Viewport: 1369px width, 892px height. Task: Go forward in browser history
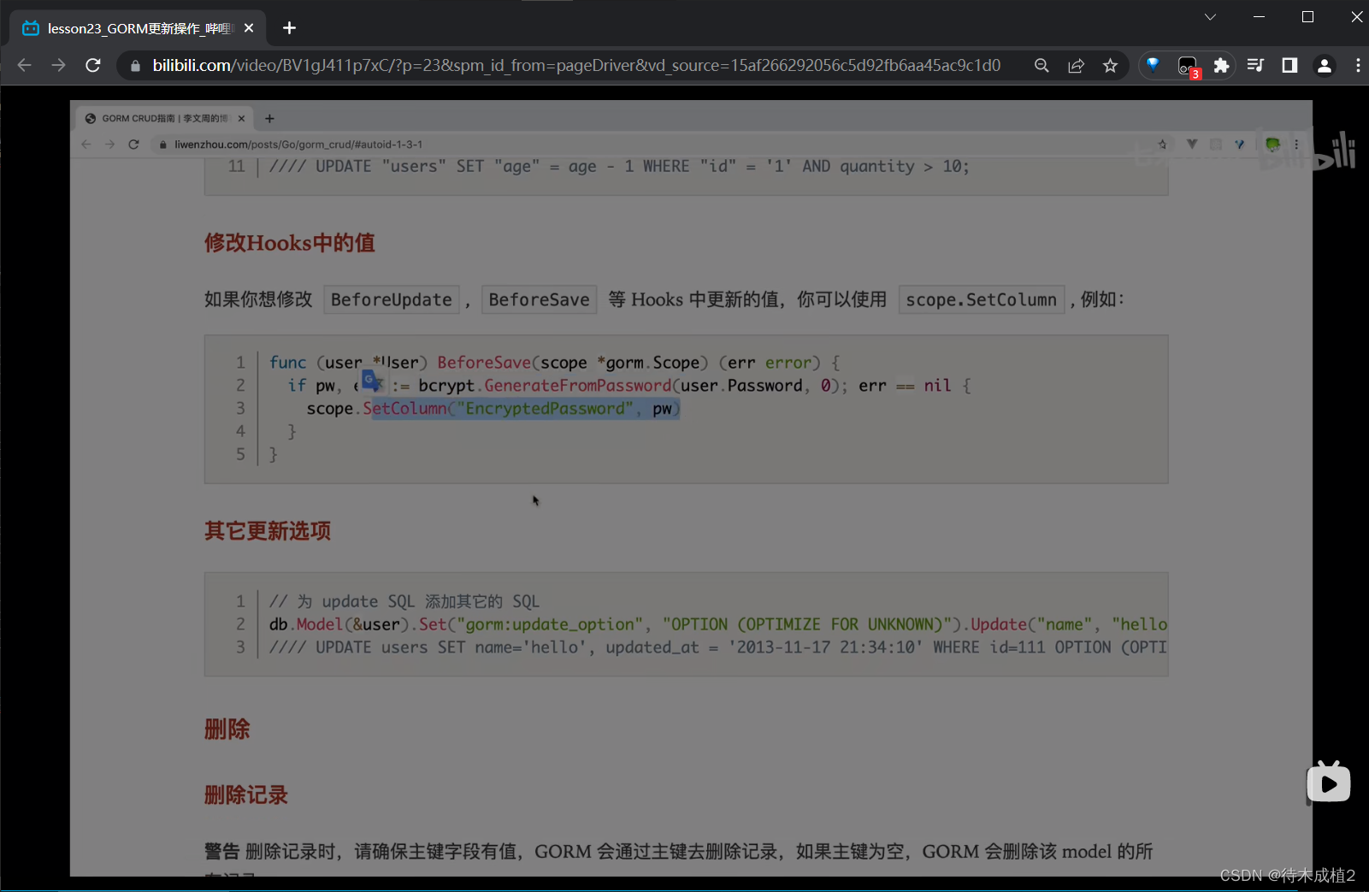click(58, 65)
